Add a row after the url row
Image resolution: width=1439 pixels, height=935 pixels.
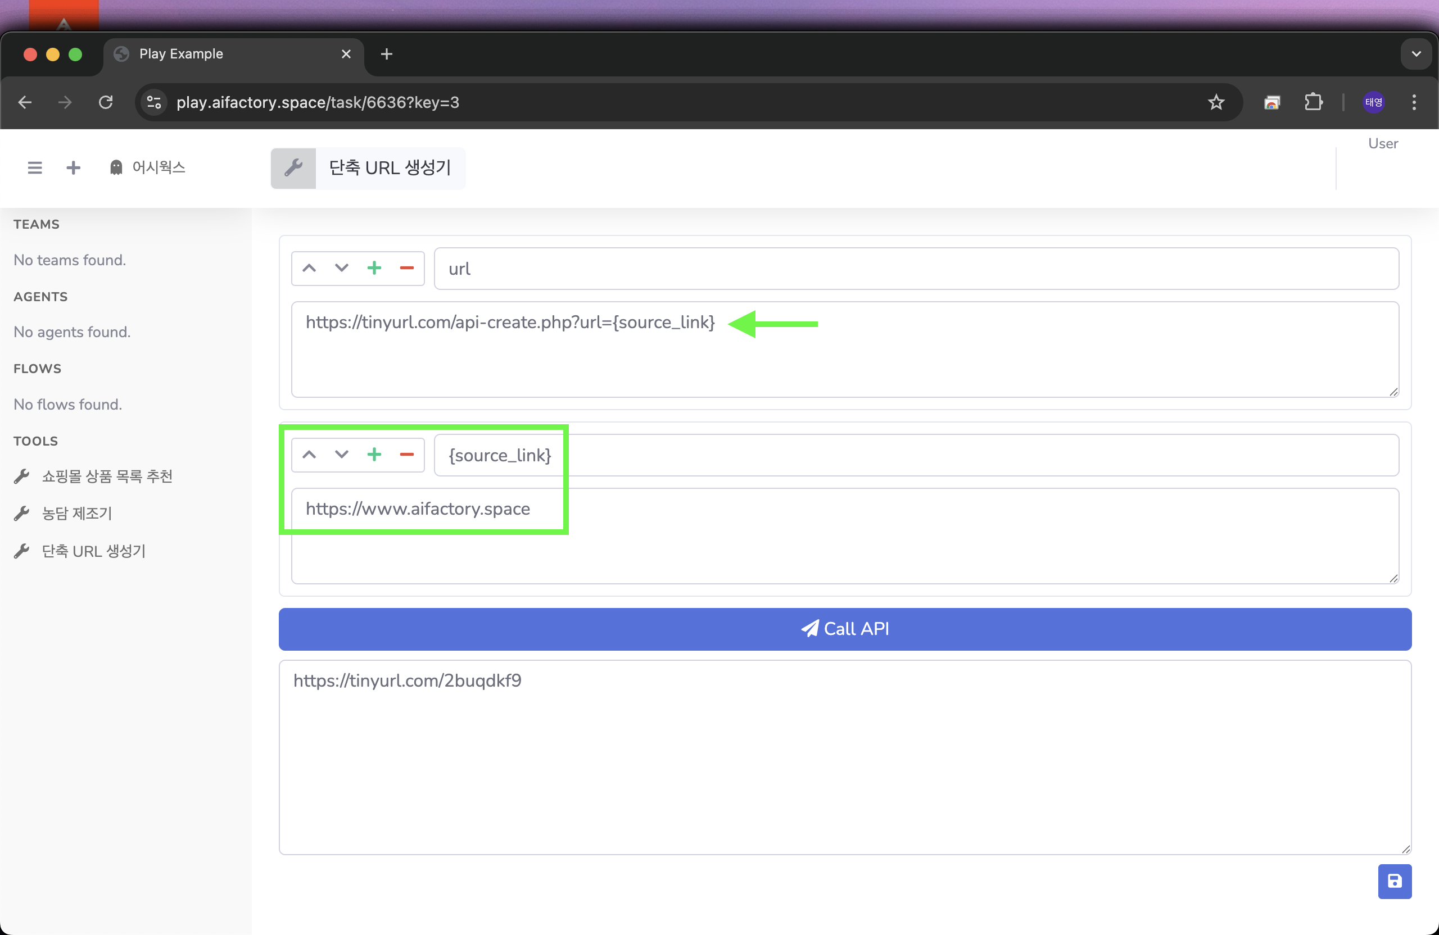tap(374, 269)
